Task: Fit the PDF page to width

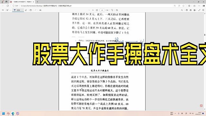Action: pos(97,10)
